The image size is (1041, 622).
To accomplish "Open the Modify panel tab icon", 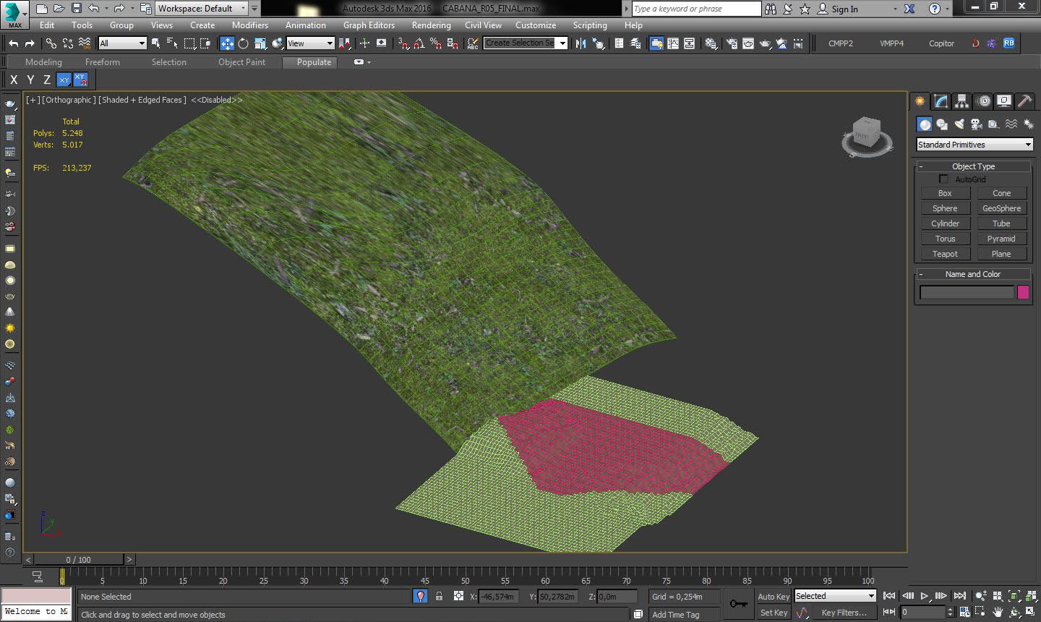I will pos(941,101).
